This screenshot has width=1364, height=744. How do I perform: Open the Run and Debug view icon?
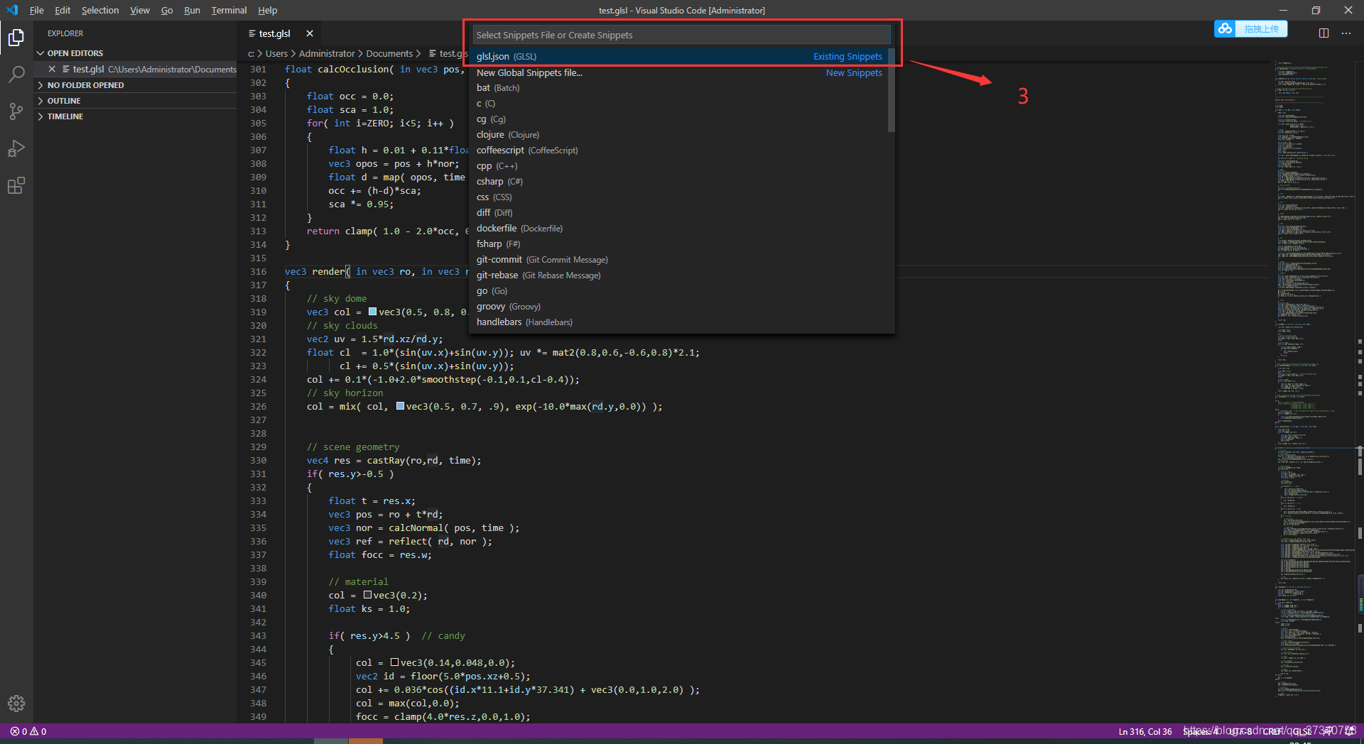[16, 148]
